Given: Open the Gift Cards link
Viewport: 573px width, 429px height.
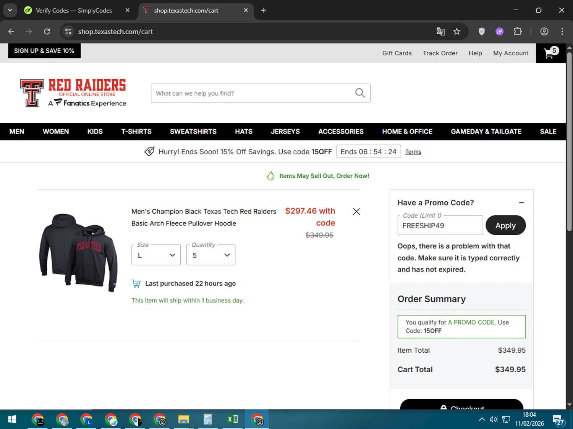Looking at the screenshot, I should pyautogui.click(x=397, y=53).
